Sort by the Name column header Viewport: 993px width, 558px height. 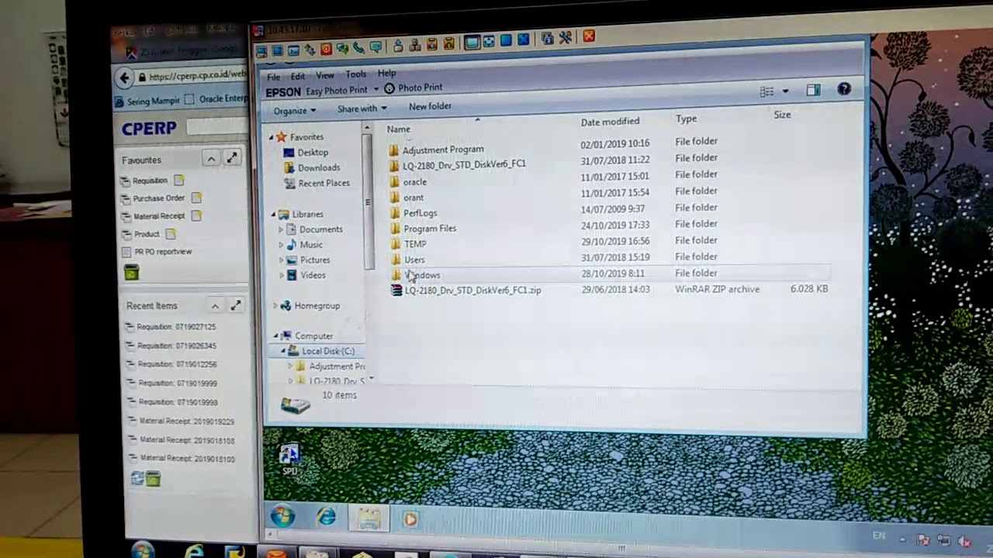click(399, 129)
